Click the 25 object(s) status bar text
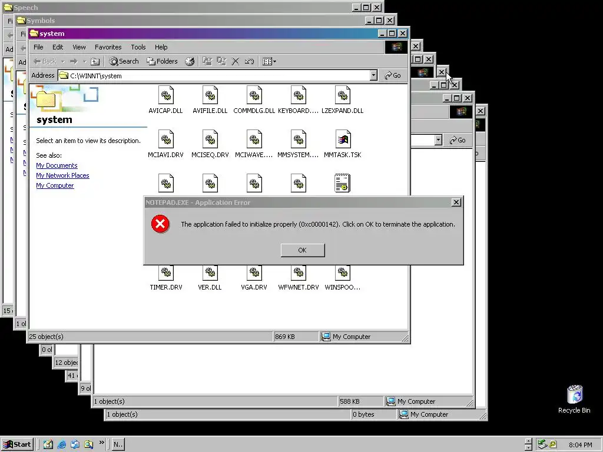Screen dimensions: 603x452 pyautogui.click(x=46, y=337)
